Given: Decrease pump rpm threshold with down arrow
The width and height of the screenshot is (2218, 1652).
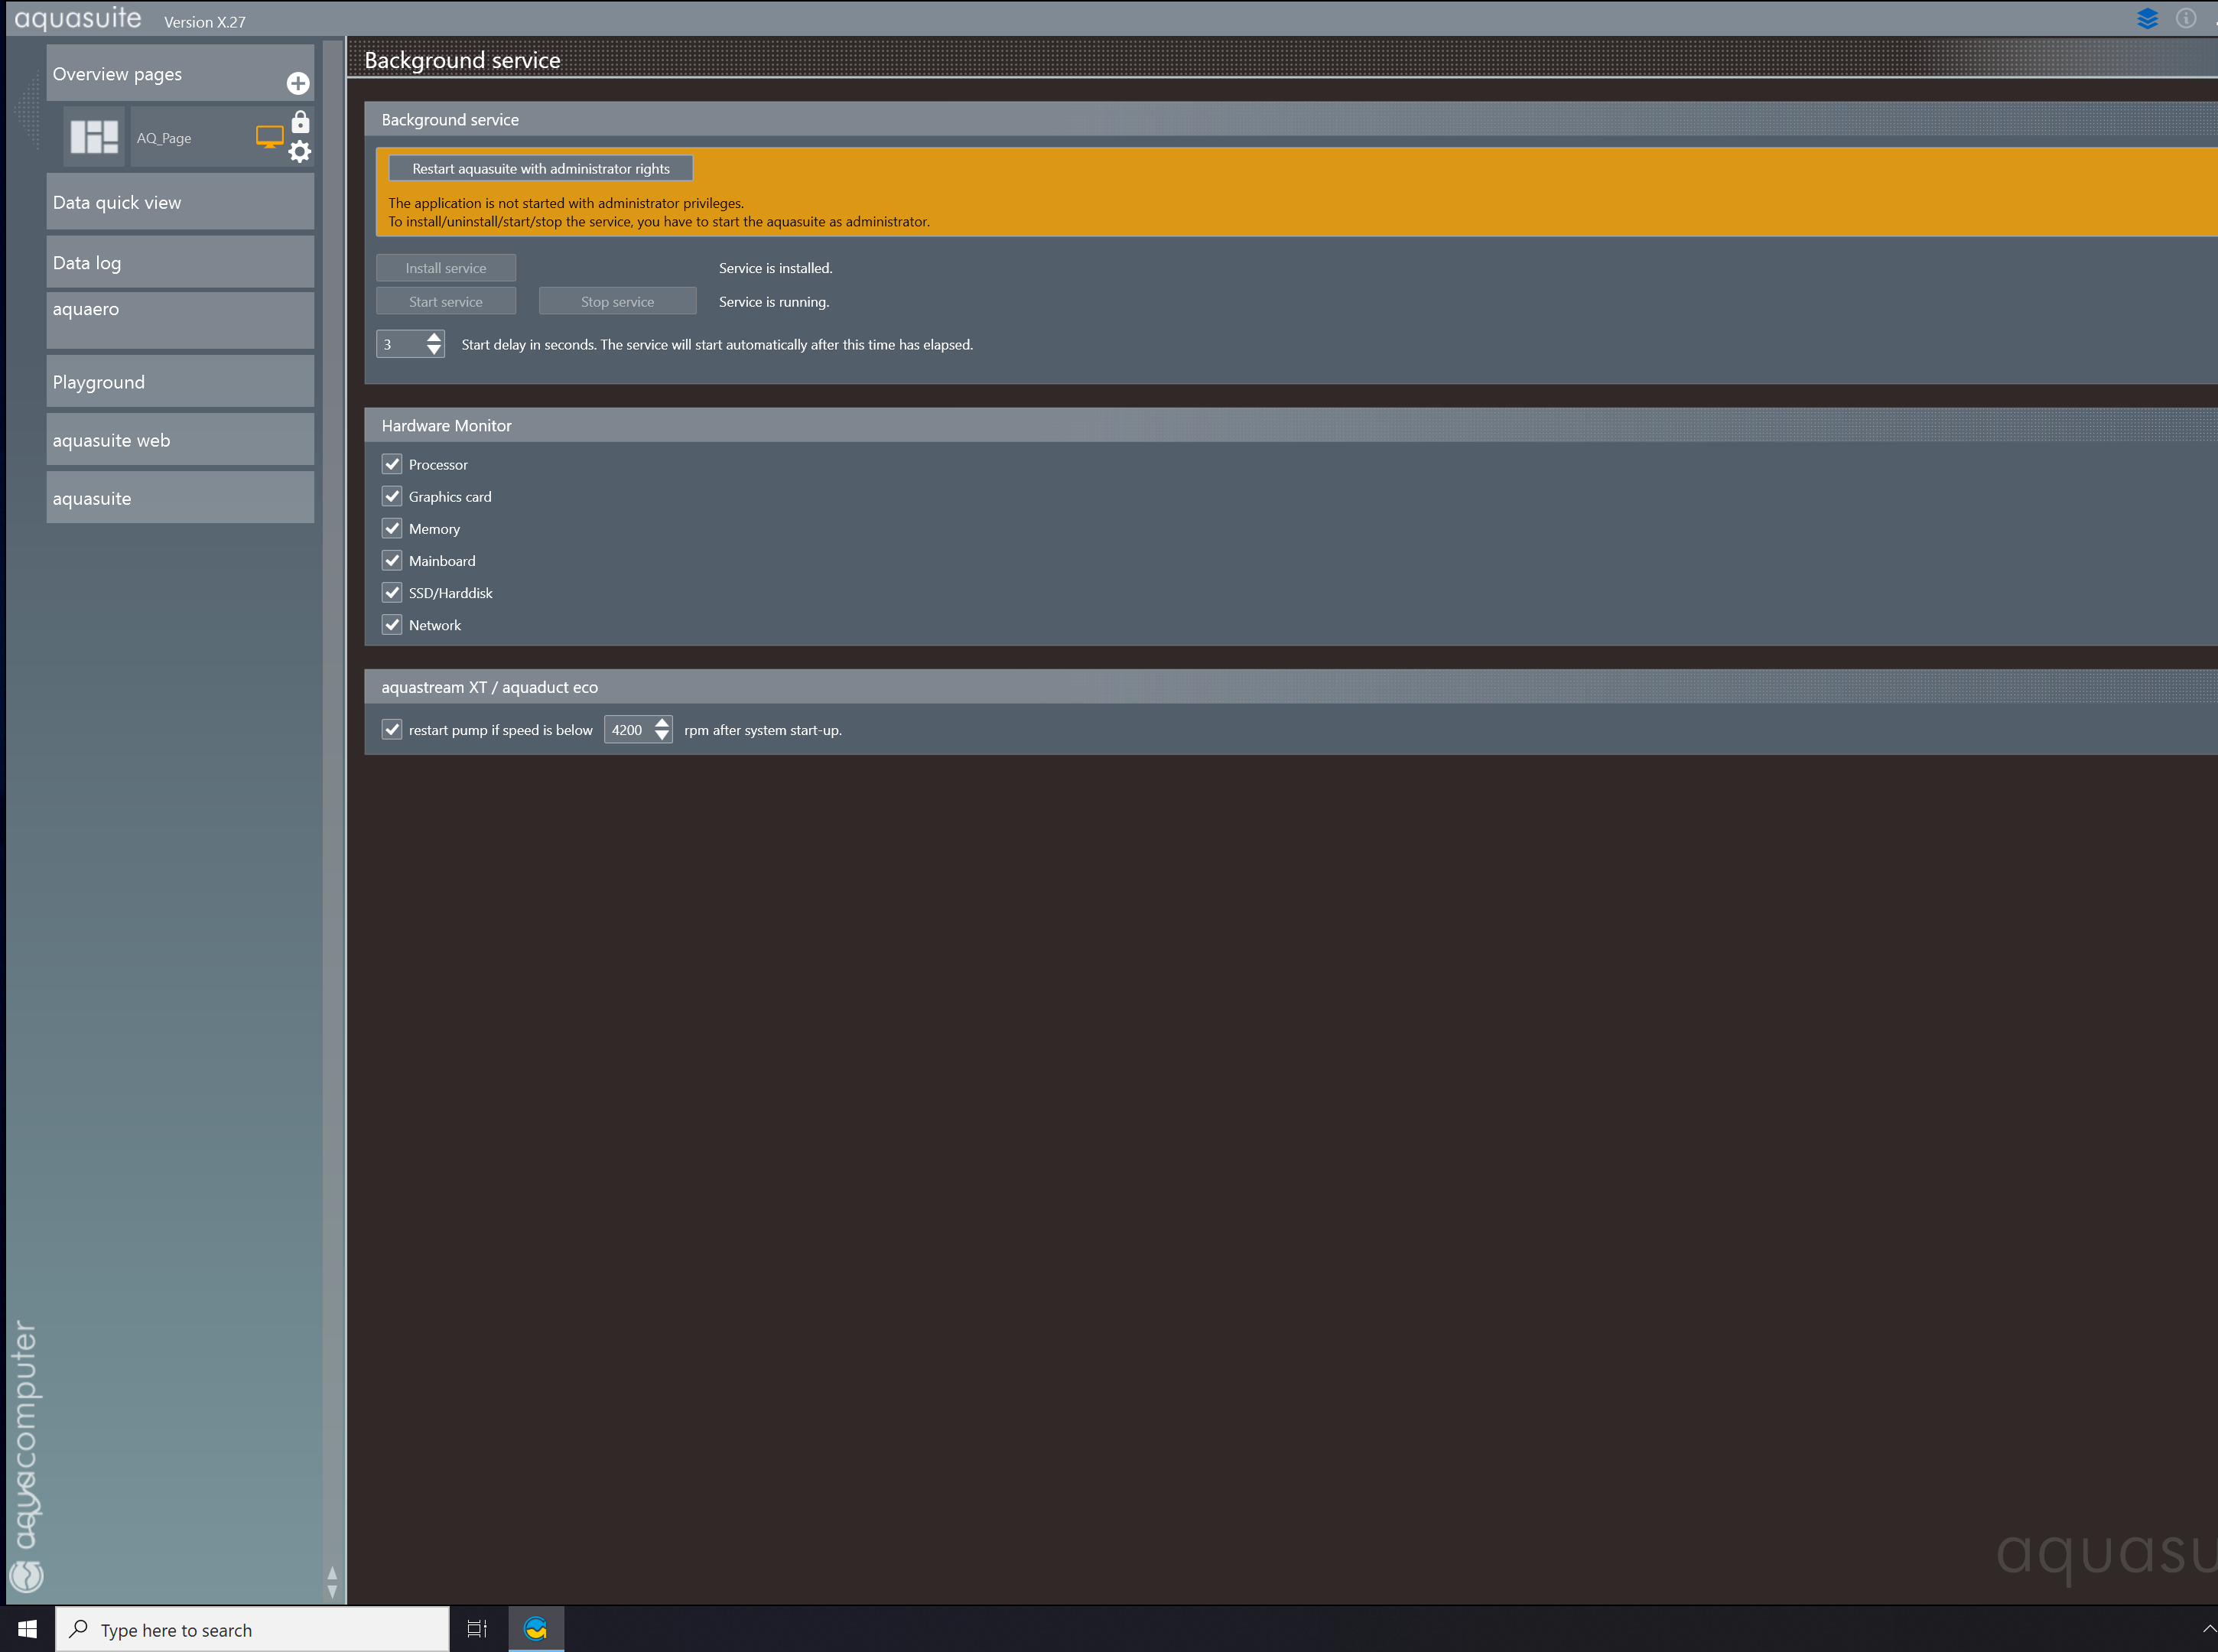Looking at the screenshot, I should click(662, 737).
